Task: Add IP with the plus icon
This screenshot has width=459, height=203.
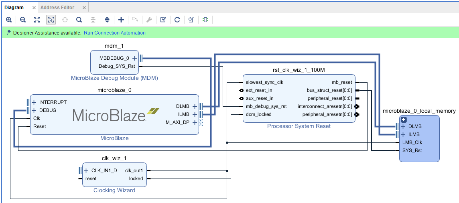Action: pos(121,20)
